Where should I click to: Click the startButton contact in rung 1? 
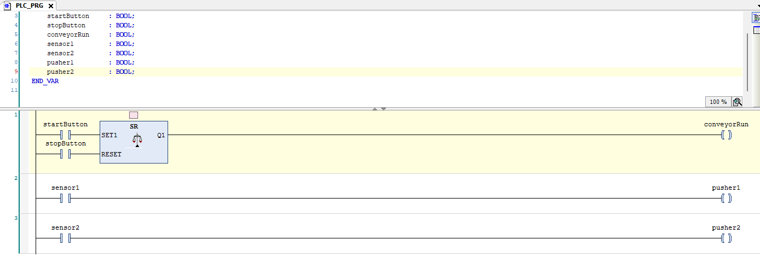(66, 135)
